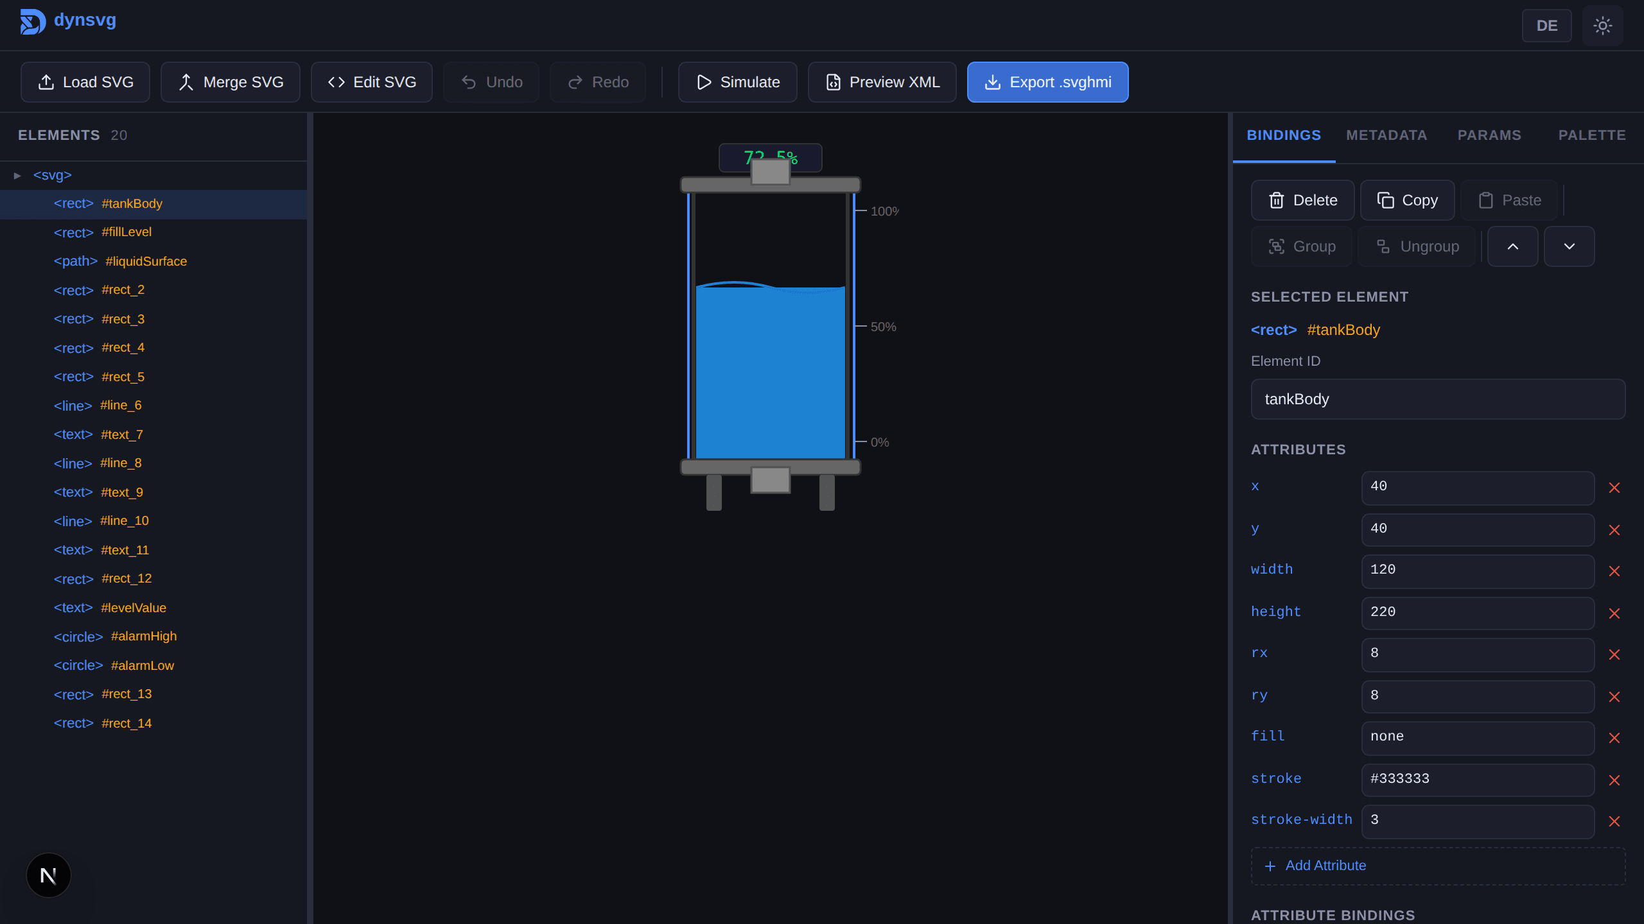This screenshot has width=1644, height=924.
Task: Ungroup the selected element
Action: coord(1417,246)
